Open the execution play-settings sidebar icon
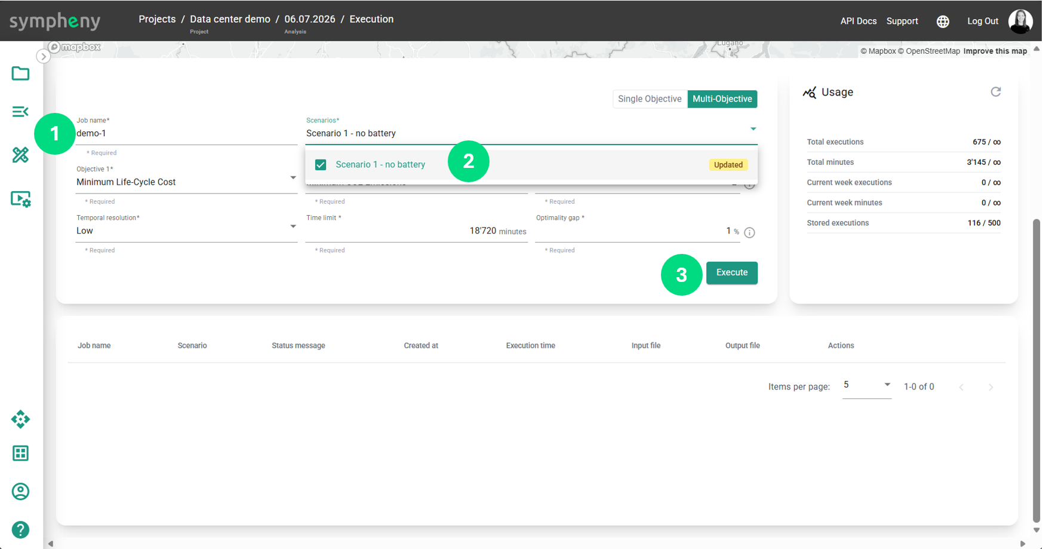This screenshot has width=1043, height=549. [x=21, y=199]
